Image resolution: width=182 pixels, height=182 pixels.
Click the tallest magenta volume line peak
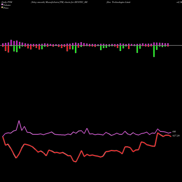tap(19, 121)
